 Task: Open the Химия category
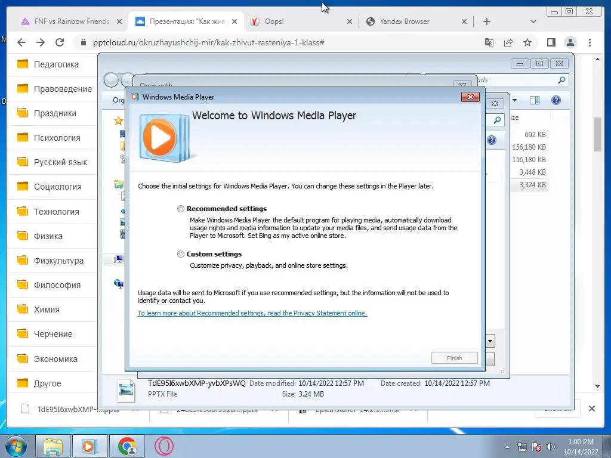pos(47,310)
